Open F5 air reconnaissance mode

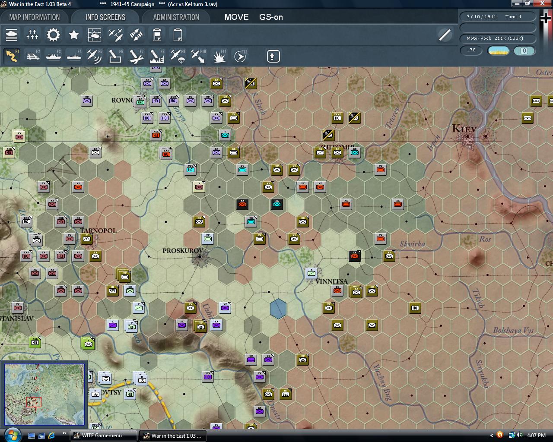95,56
